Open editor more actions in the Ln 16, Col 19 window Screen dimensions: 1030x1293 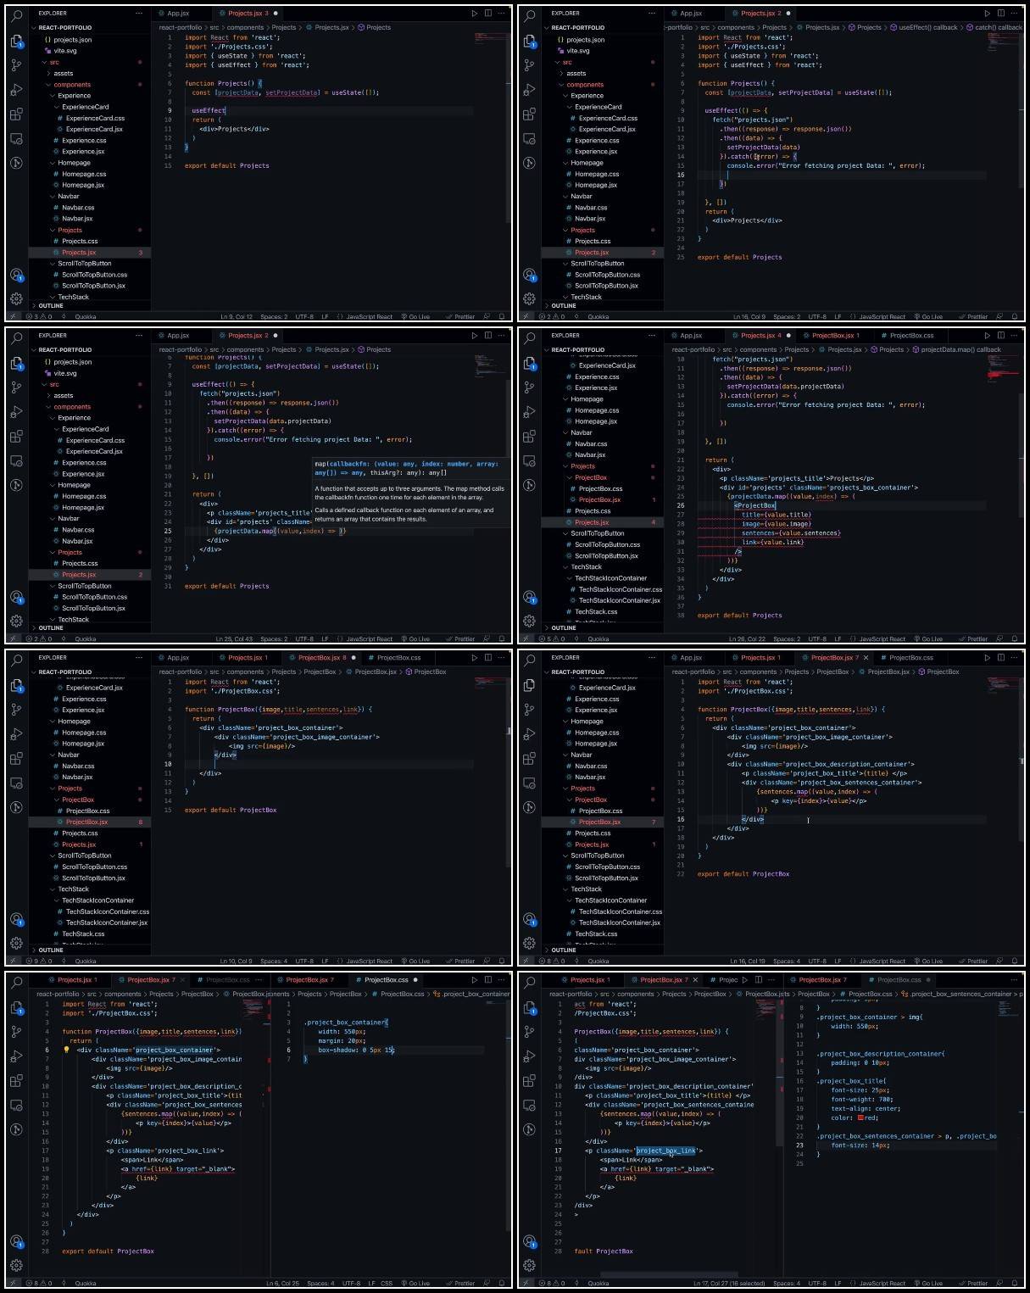pyautogui.click(x=1014, y=658)
